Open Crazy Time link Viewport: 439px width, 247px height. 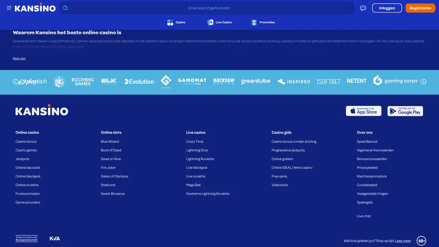(x=195, y=141)
